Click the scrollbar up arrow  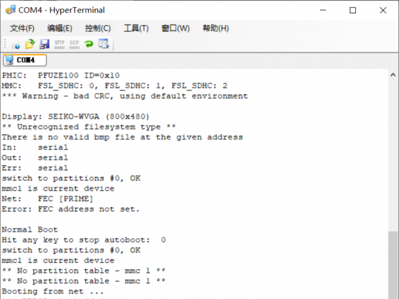point(393,75)
